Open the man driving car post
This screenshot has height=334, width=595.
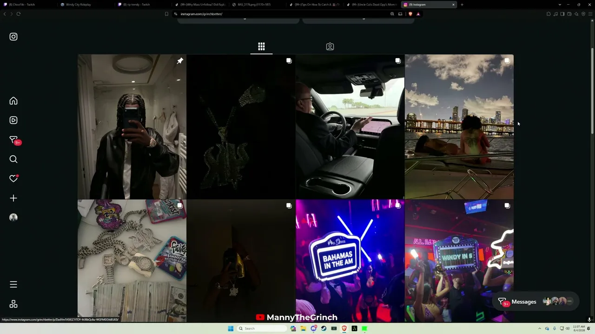[350, 127]
